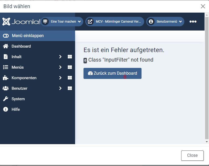Toggle the Menü einklappen sidebar switch
209x166 pixels.
(6, 36)
